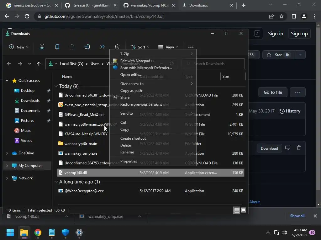Open the Chrome profile avatar
321x240 pixels.
[304, 16]
